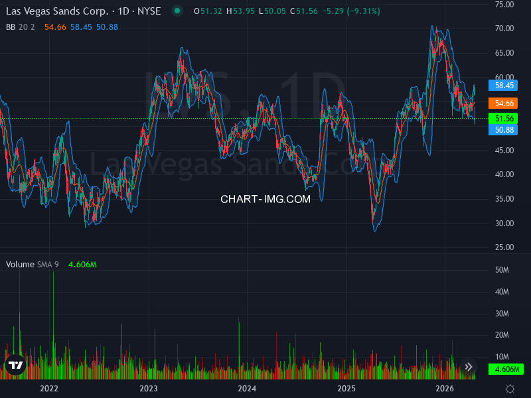The height and width of the screenshot is (398, 531).
Task: Click the TradingView logo icon
Action: [x=15, y=365]
